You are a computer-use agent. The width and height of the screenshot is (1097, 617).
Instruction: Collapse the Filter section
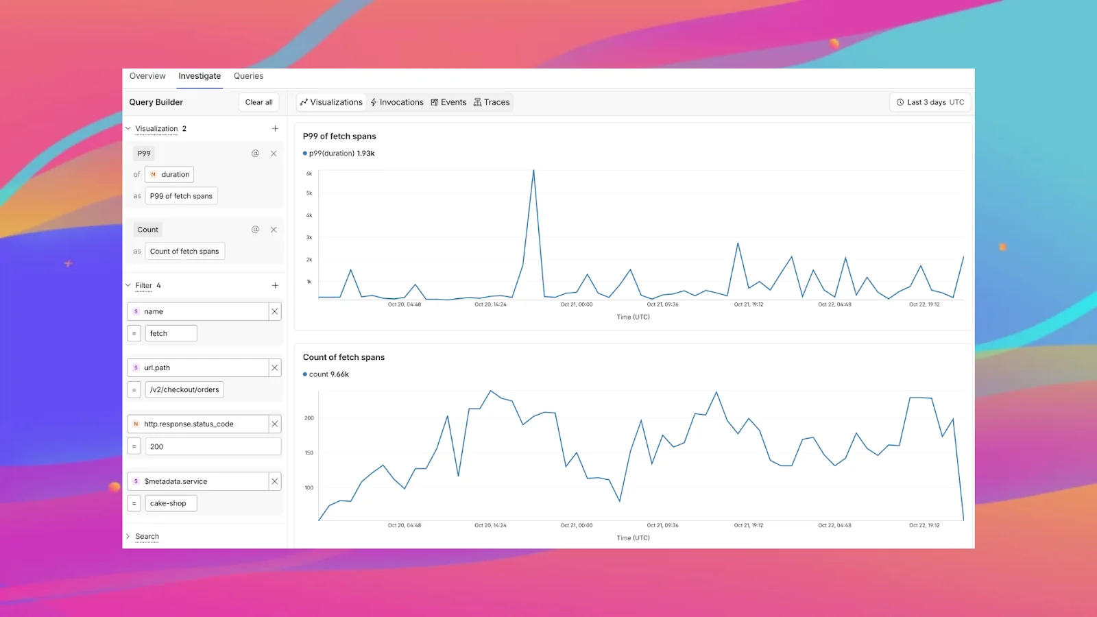(x=128, y=286)
